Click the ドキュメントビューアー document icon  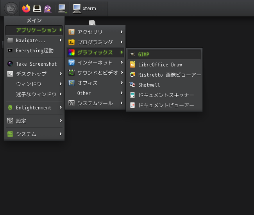pyautogui.click(x=132, y=105)
